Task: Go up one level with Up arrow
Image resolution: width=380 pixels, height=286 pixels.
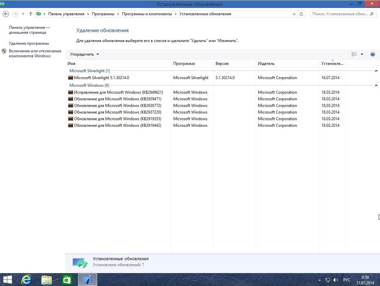Action: tap(30, 14)
